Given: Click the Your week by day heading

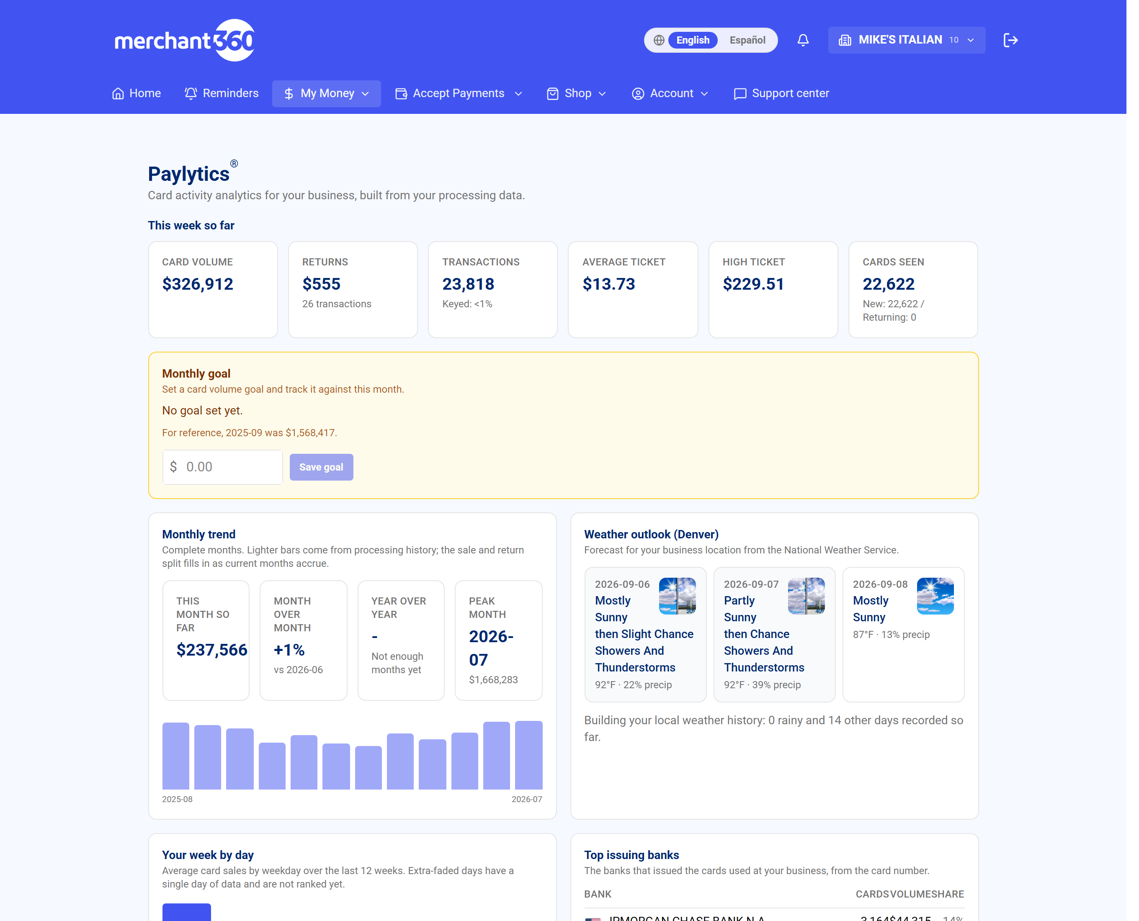Looking at the screenshot, I should 208,855.
